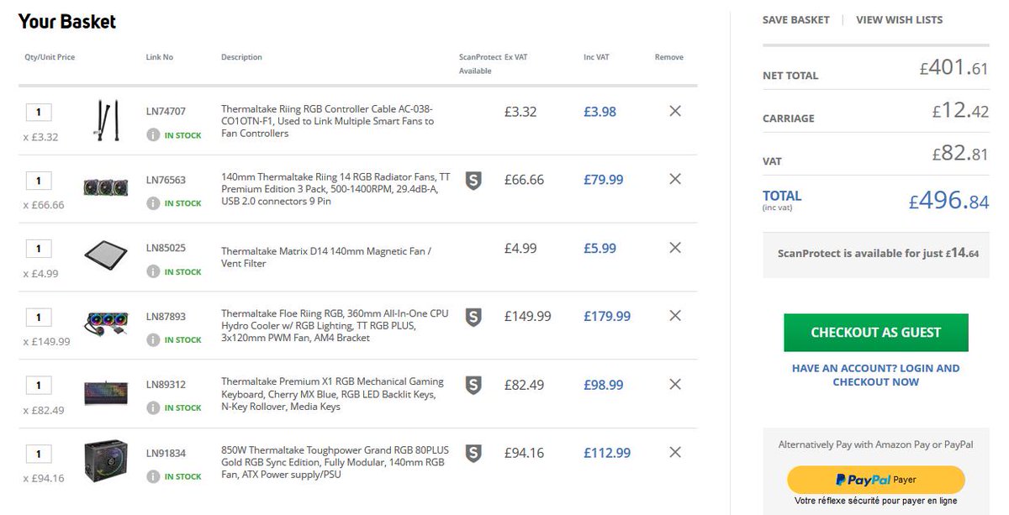
Task: Click ScanProtect shield for Riing 14 Radiator Fans
Action: coord(473,181)
